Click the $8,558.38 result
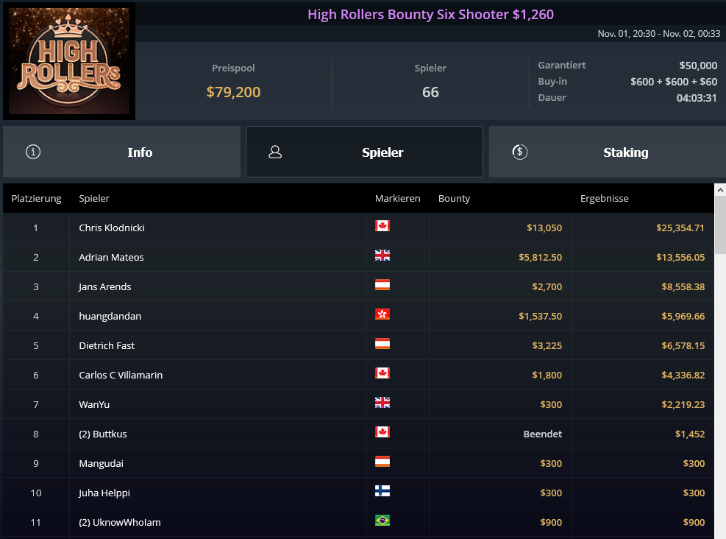The width and height of the screenshot is (726, 539). 683,286
